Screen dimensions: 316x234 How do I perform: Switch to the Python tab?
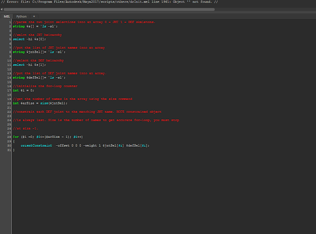click(x=21, y=16)
